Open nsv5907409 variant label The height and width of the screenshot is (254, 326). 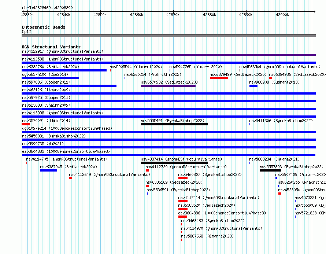point(300,174)
